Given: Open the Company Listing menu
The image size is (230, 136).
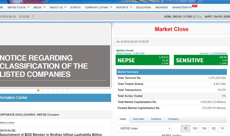Looking at the screenshot, I should coord(98,7).
